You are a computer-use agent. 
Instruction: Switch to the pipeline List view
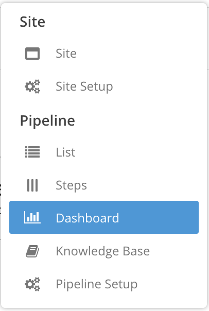pyautogui.click(x=66, y=152)
